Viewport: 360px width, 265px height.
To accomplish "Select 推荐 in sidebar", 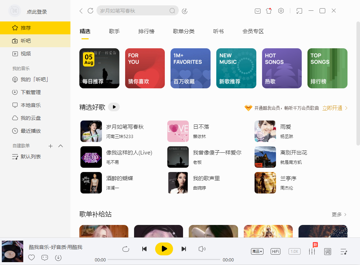I will pyautogui.click(x=35, y=28).
